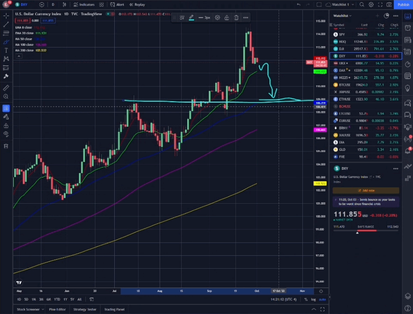Create an Alert from top toolbar

[x=117, y=5]
